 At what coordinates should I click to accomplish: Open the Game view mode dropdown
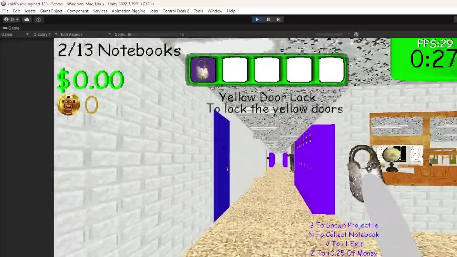[15, 34]
